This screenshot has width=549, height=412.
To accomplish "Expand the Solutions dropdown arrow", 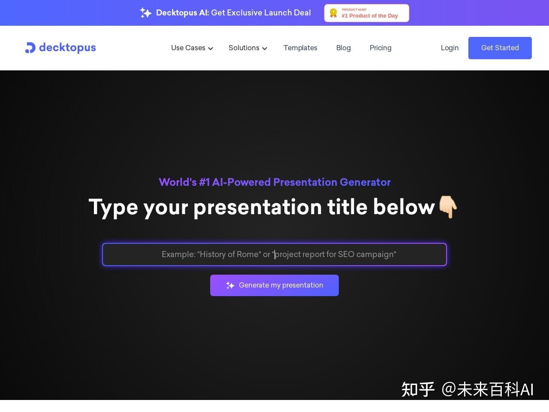I will pos(265,48).
